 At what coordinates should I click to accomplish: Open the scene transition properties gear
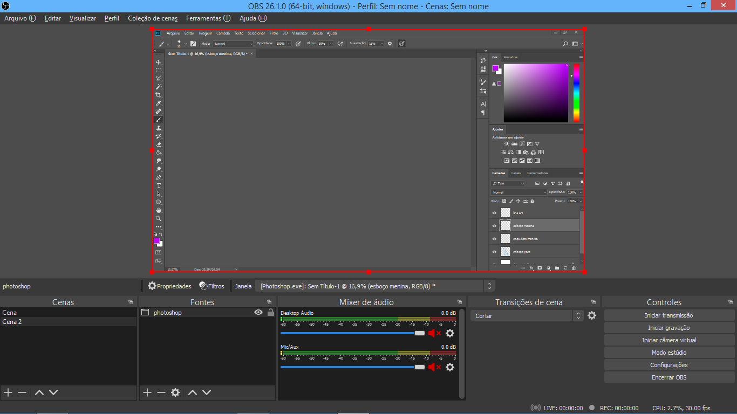(592, 315)
